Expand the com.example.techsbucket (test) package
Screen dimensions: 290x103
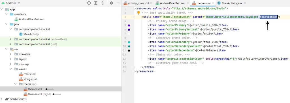point(11,44)
